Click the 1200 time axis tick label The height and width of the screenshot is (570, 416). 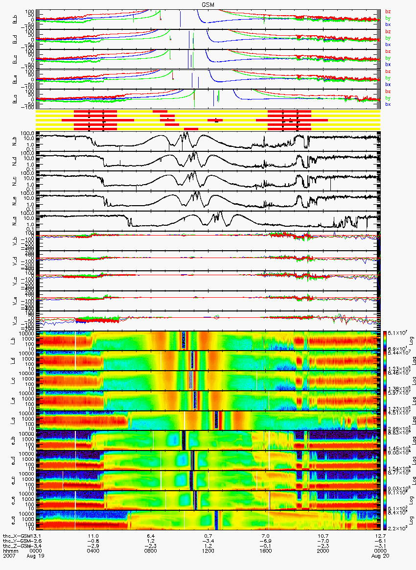[x=208, y=551]
